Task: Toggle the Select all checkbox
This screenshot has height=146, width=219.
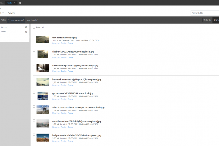Action: coord(34,27)
